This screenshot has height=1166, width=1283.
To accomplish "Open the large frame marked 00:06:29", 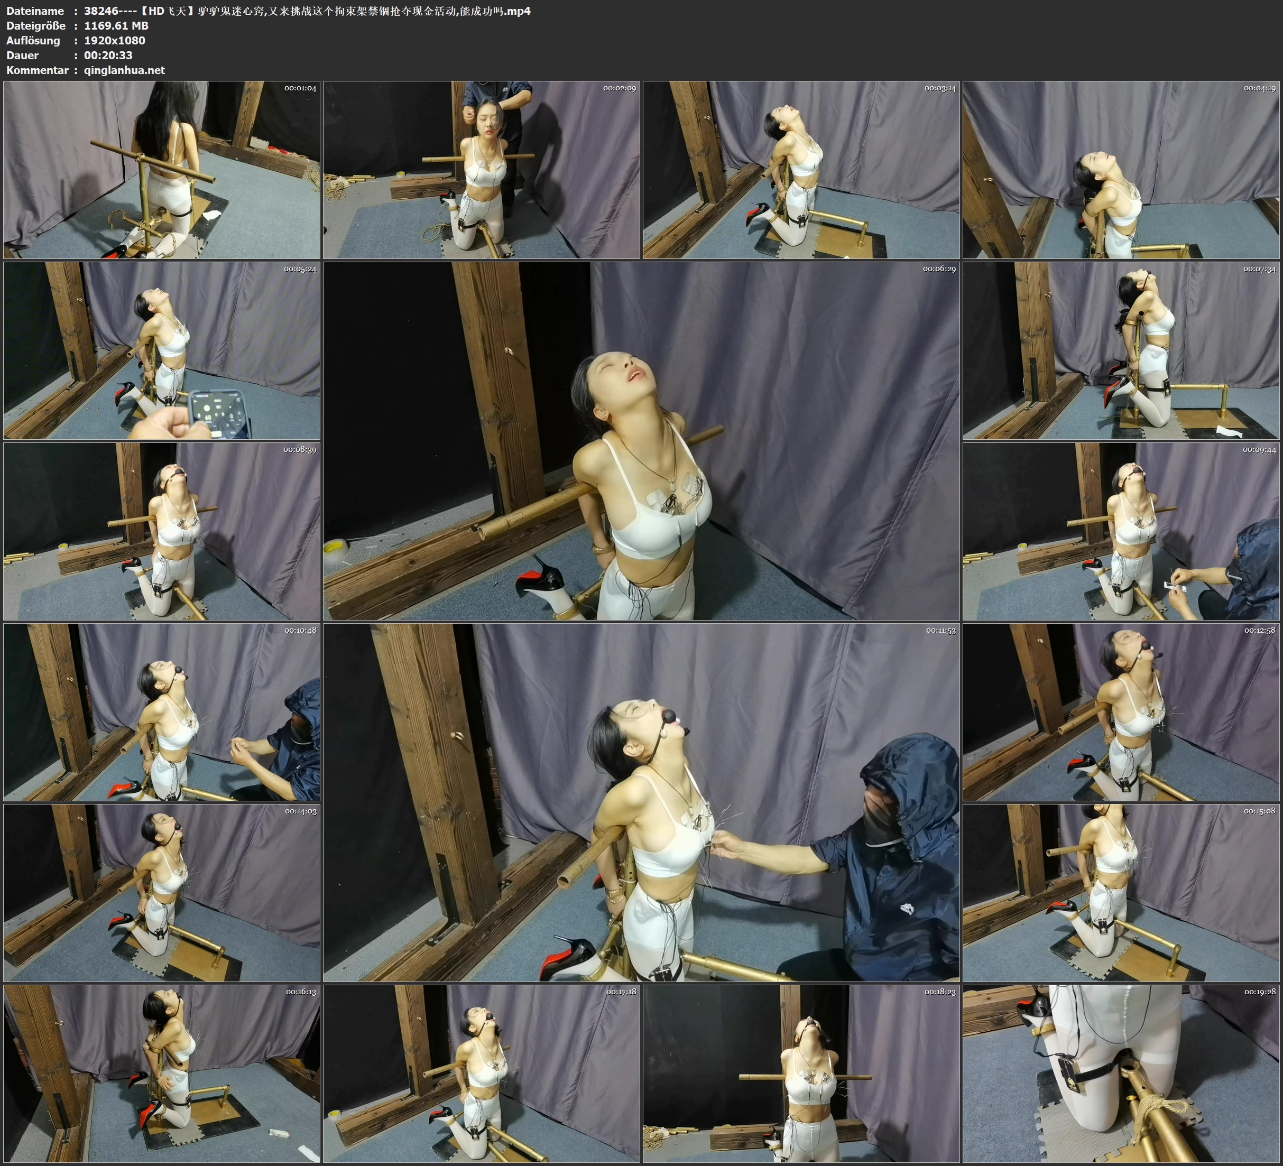I will click(x=641, y=441).
